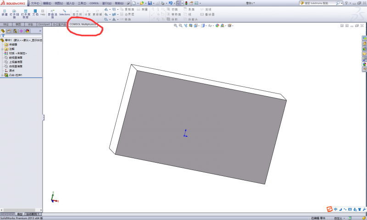Click the SolidWorks Help question mark icon
367x220 pixels.
click(x=346, y=3)
